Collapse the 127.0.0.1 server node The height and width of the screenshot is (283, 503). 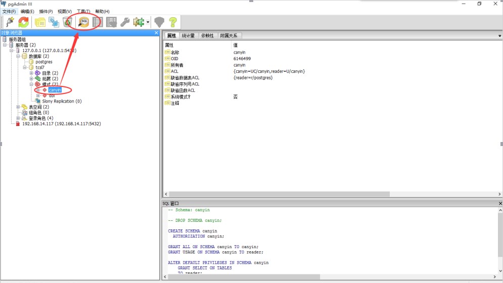click(x=11, y=51)
